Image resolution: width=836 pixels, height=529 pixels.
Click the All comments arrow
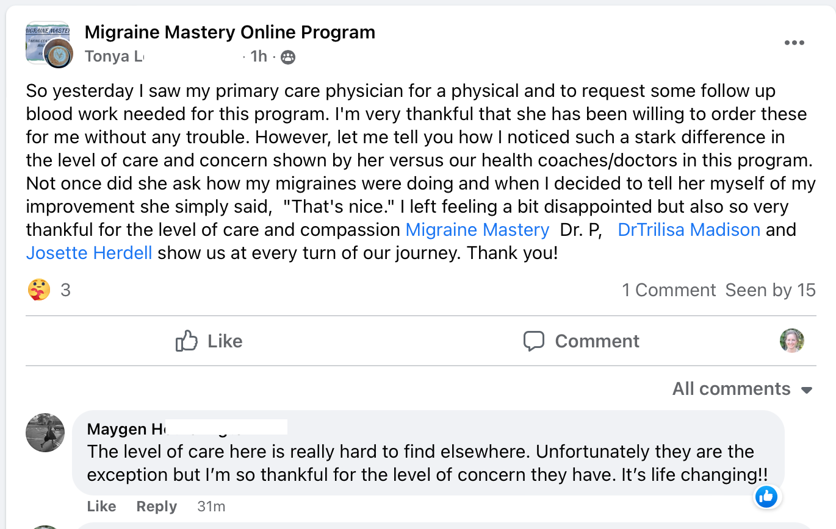[x=807, y=390]
